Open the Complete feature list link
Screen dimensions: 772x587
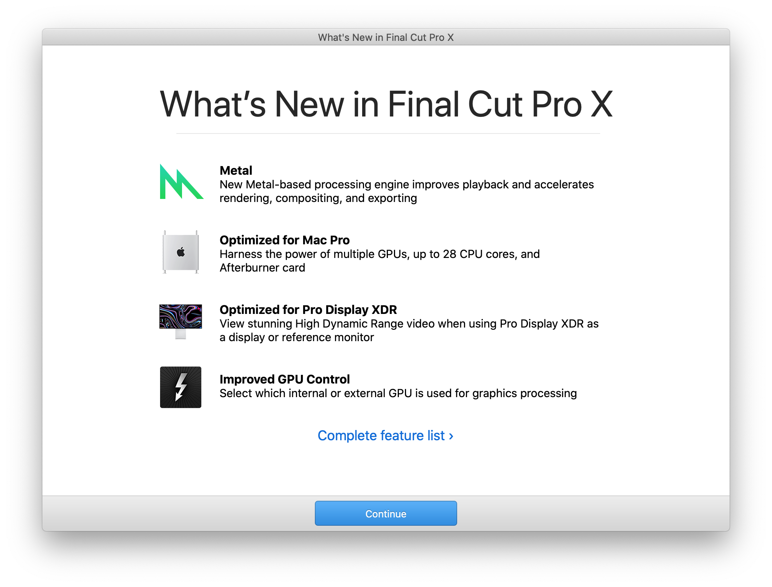pyautogui.click(x=385, y=435)
